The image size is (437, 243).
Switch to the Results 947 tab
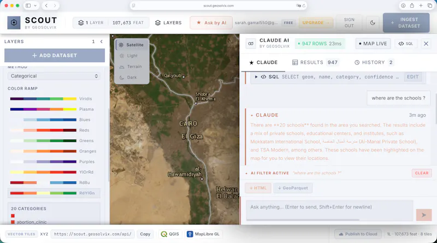pos(315,62)
